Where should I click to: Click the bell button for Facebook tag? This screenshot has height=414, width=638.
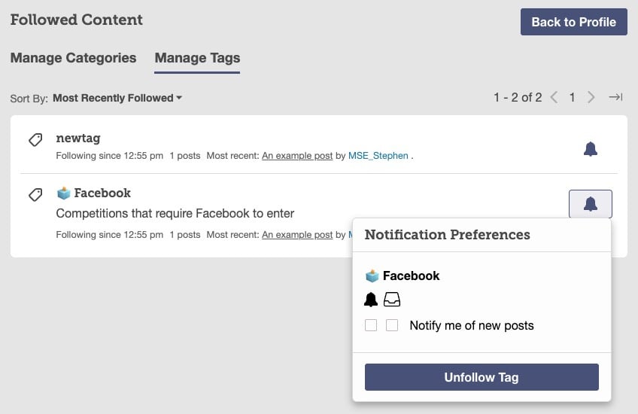tap(591, 204)
